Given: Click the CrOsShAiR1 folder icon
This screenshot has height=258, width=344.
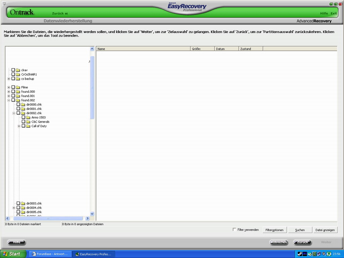Looking at the screenshot, I should pos(18,74).
